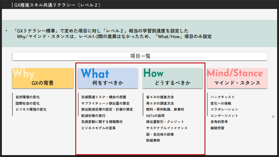Click 継続学習 list item
Image resolution: width=279 pixels, height=157 pixels.
[x=217, y=128]
